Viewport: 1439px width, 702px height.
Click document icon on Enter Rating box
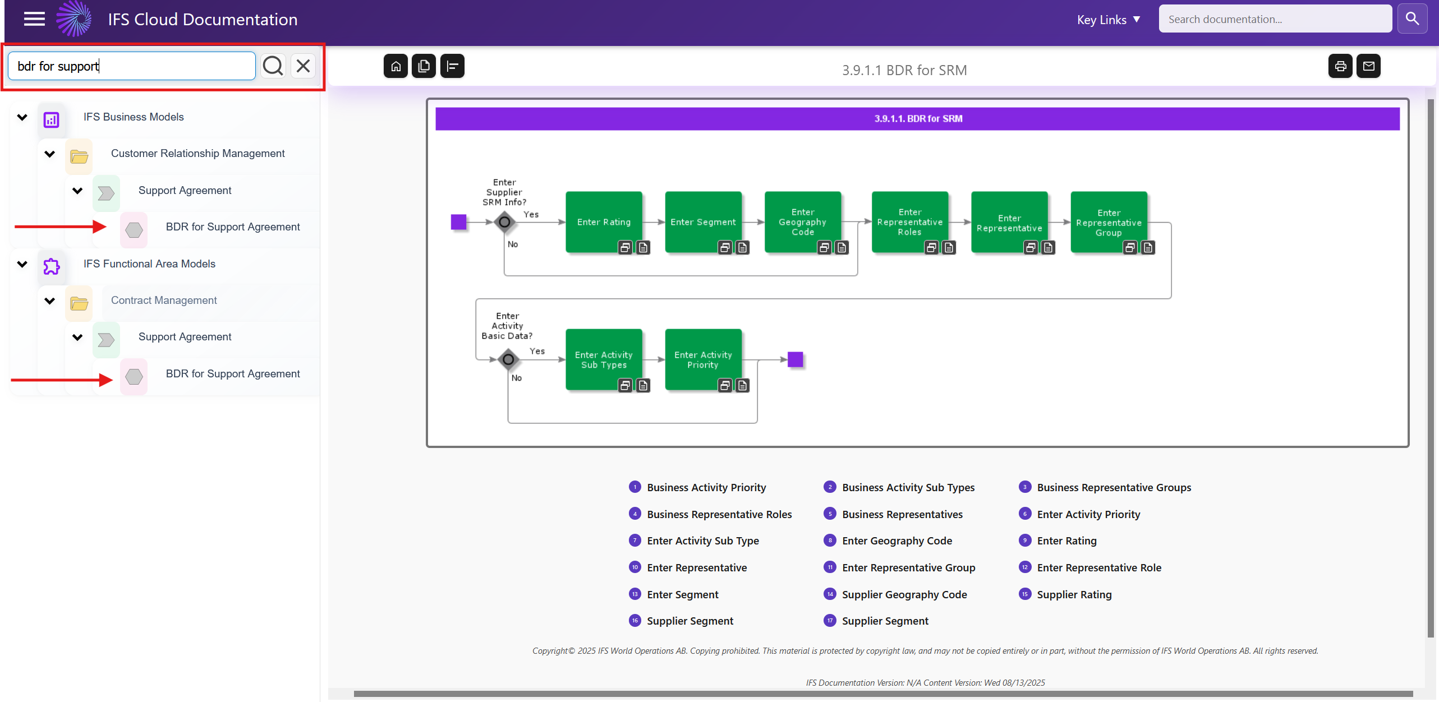click(x=643, y=247)
